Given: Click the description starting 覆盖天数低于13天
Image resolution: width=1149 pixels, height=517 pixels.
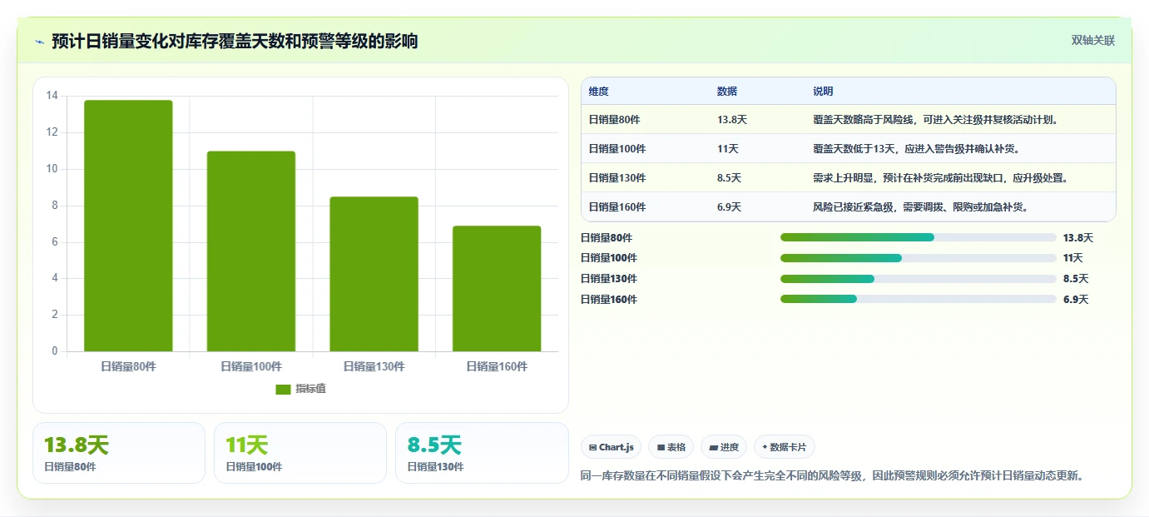Looking at the screenshot, I should pyautogui.click(x=917, y=149).
